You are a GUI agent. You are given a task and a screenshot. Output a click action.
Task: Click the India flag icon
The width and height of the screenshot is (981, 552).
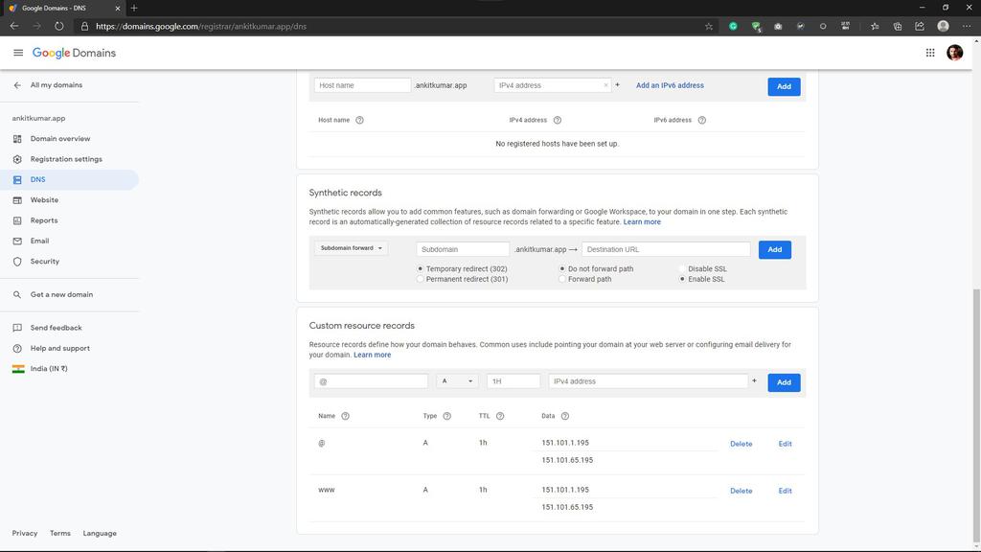tap(18, 369)
